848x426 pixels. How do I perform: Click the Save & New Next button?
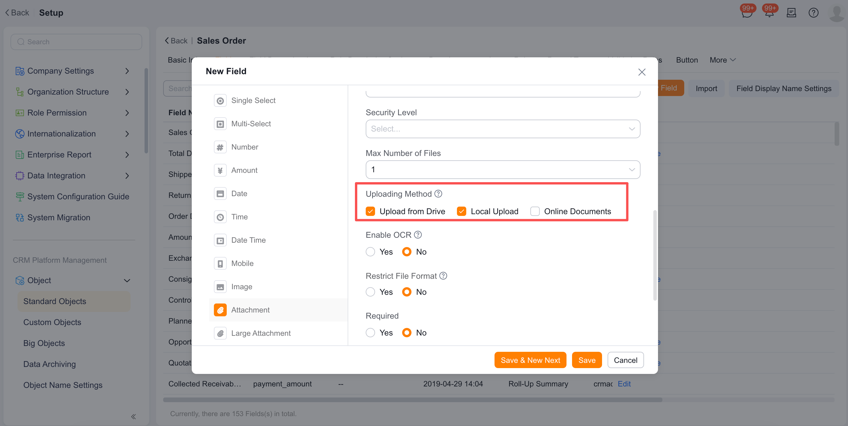530,360
